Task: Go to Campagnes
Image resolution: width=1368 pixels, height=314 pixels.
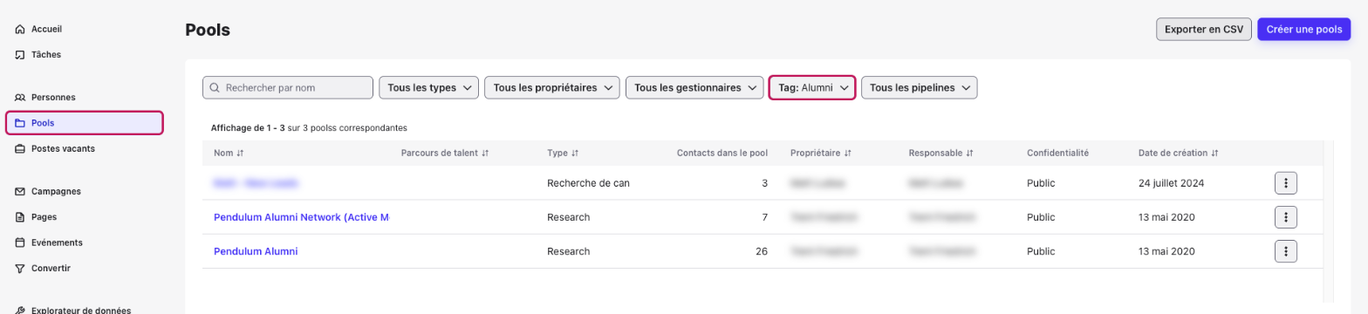Action: pos(56,191)
